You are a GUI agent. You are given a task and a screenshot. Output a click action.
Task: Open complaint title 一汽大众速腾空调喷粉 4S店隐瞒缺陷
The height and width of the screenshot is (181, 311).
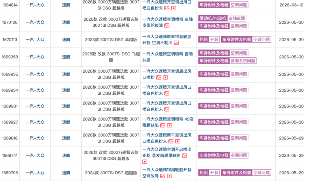point(168,122)
